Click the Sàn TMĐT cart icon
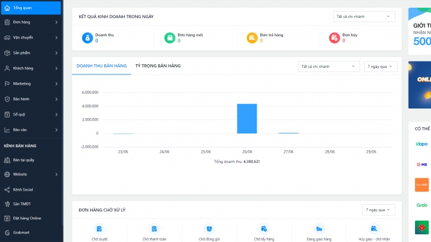 pos(7,204)
